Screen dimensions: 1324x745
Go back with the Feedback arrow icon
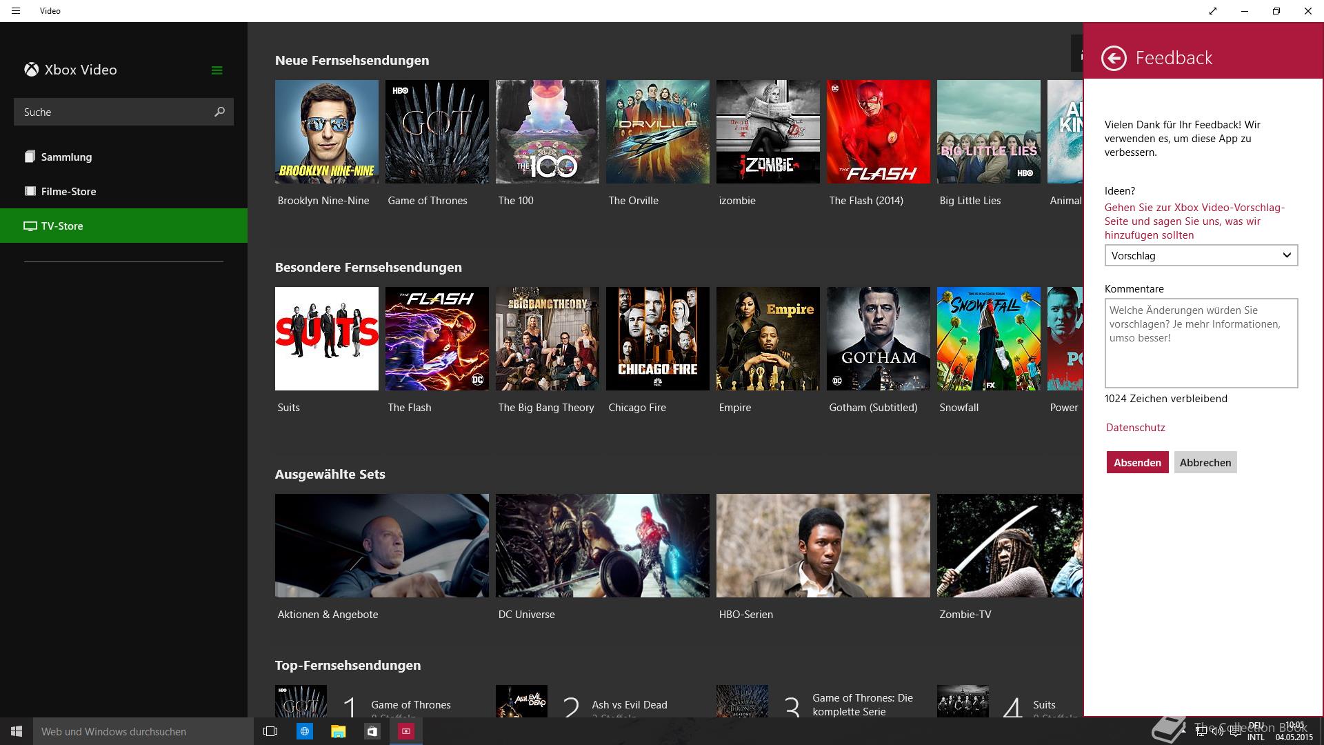(1114, 58)
